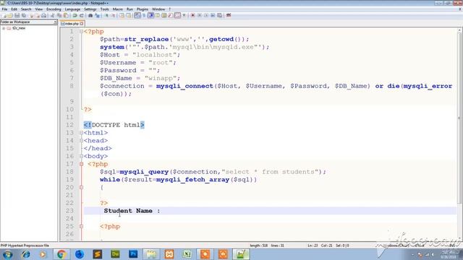
Task: Click the New file toolbar icon
Action: (4, 15)
